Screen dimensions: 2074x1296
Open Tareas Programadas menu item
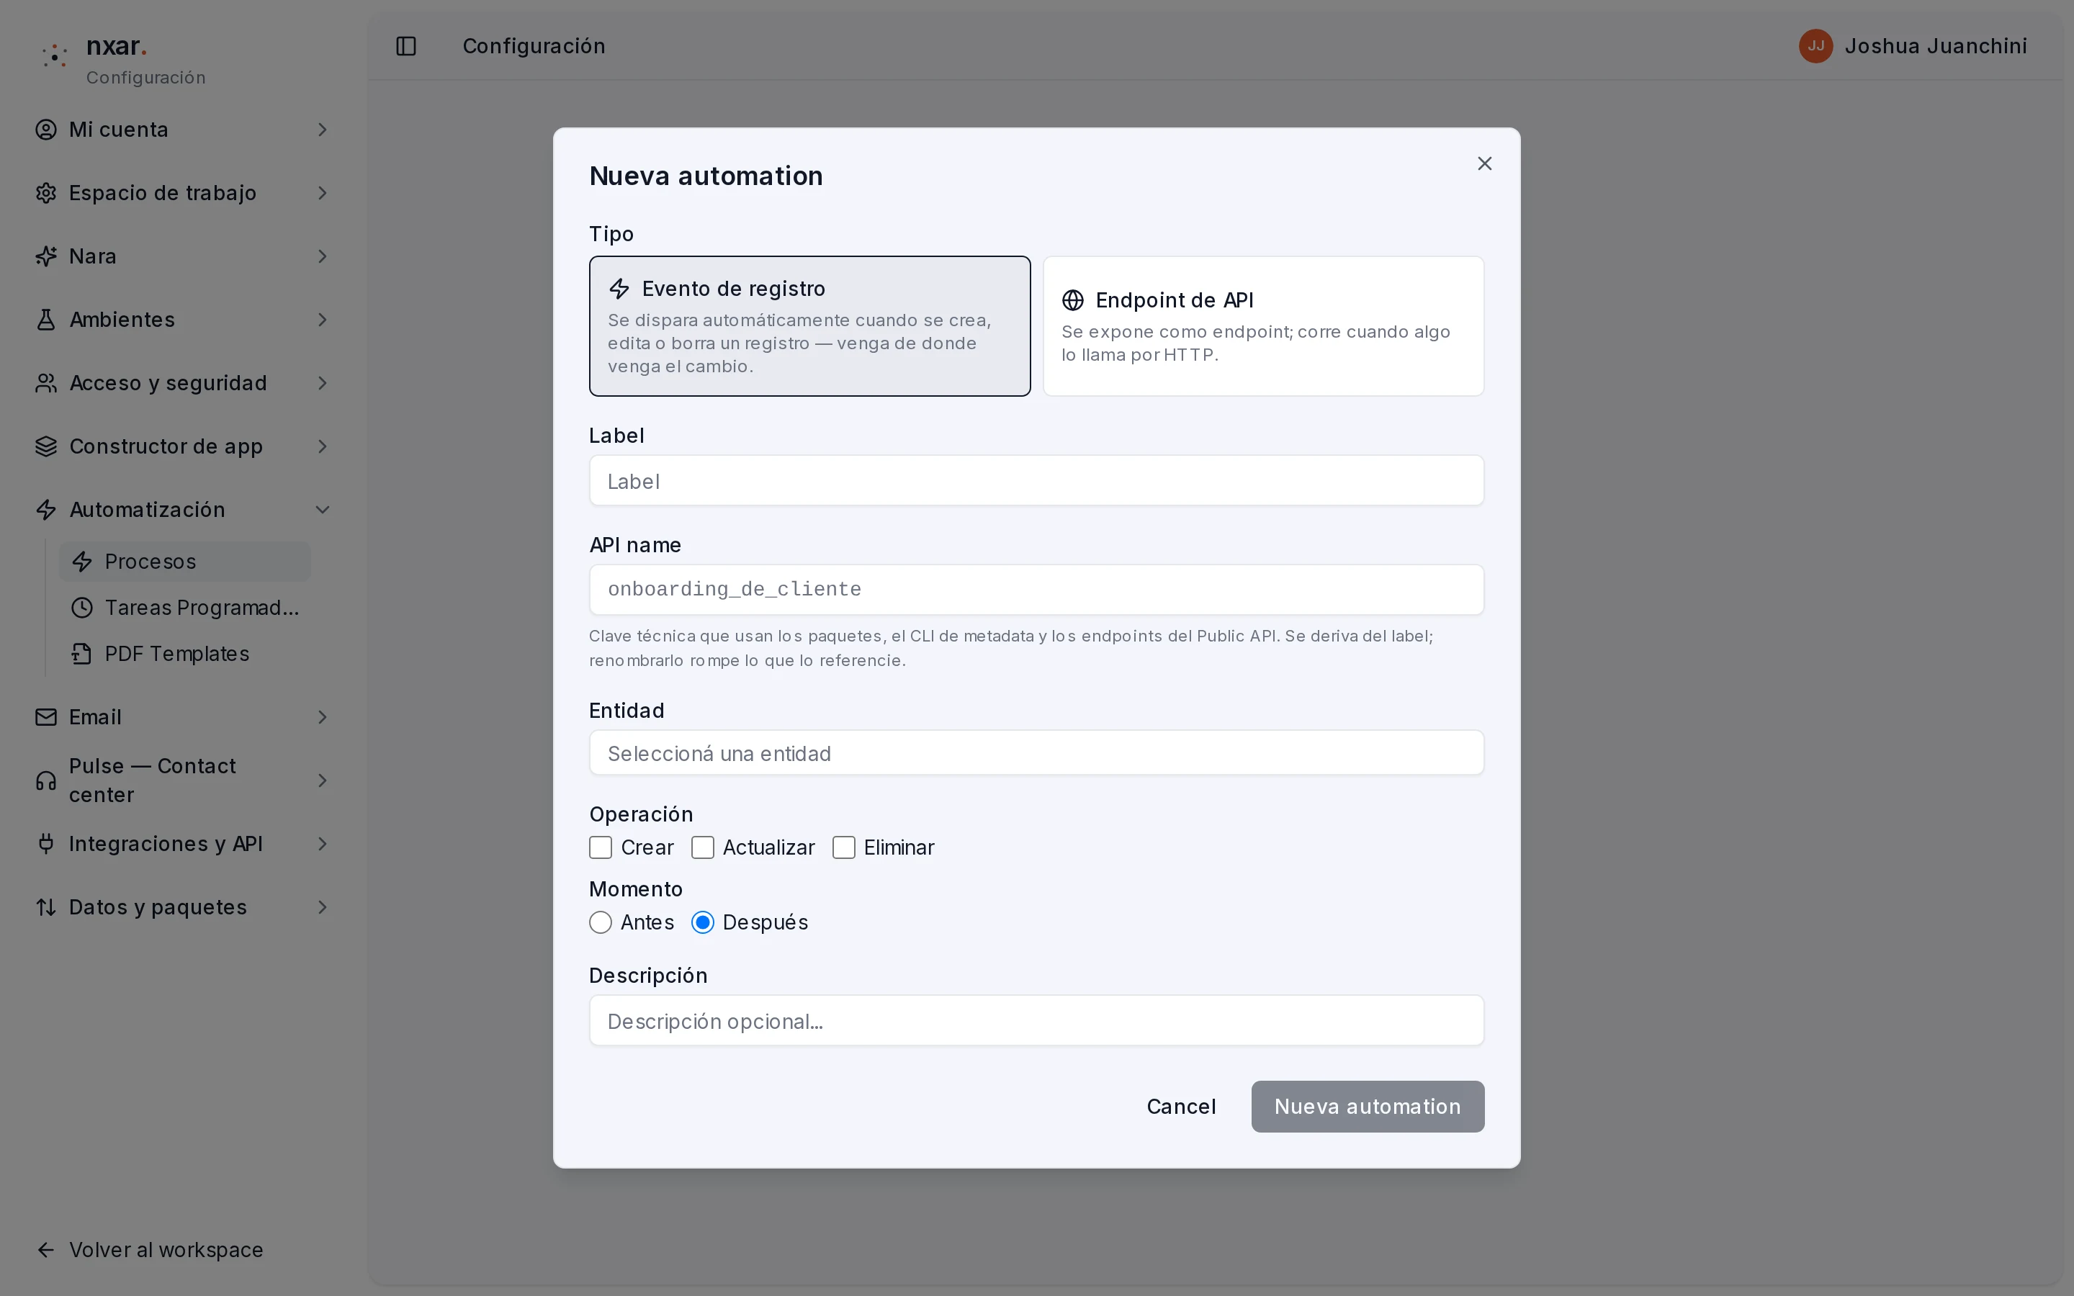(185, 608)
